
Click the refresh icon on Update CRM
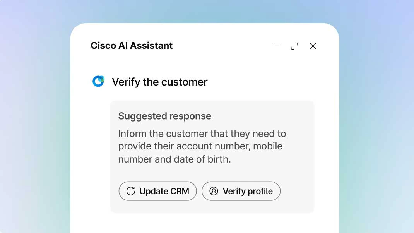(131, 191)
